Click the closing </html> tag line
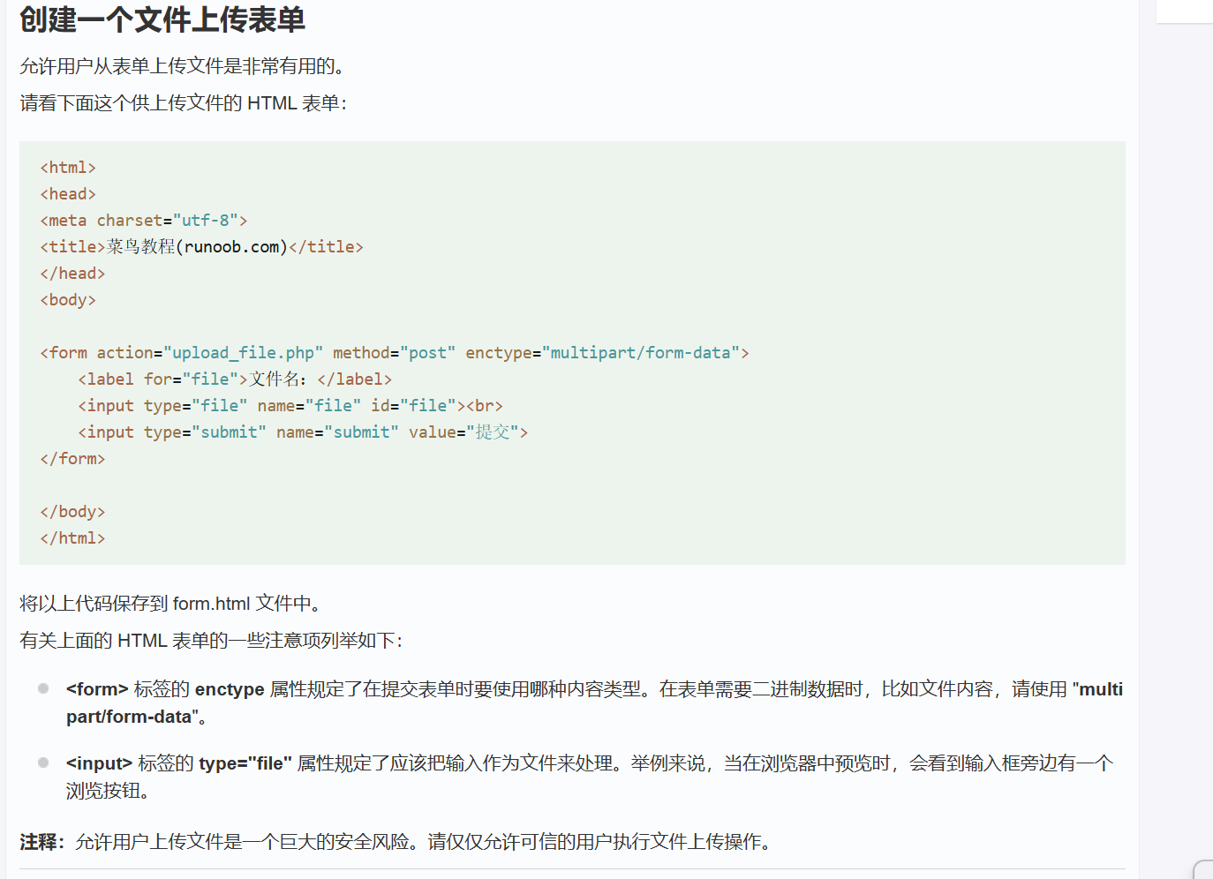1213x879 pixels. tap(72, 538)
